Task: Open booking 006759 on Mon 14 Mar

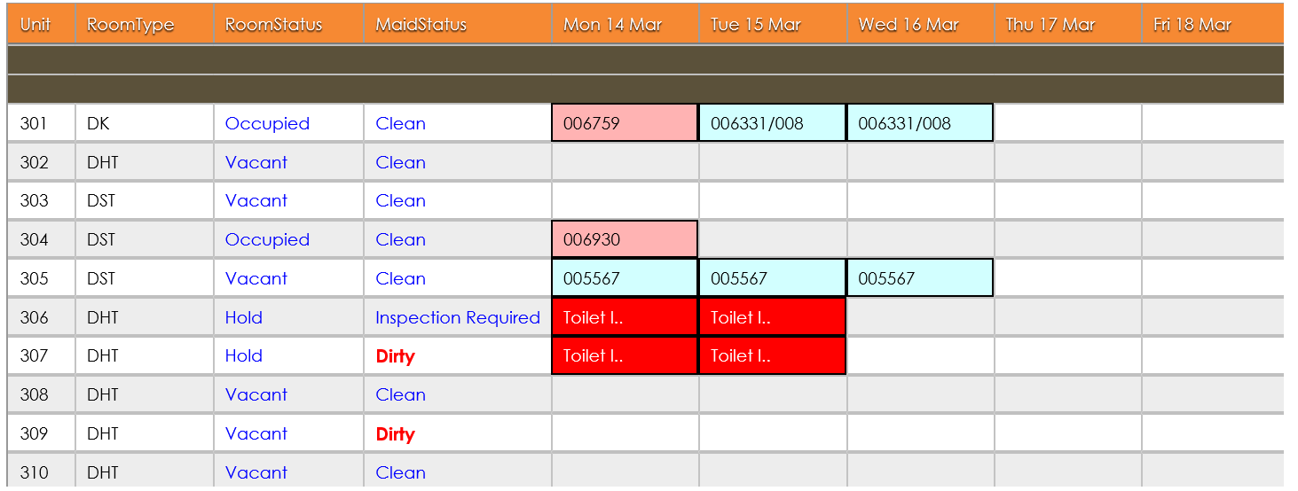Action: click(x=625, y=123)
